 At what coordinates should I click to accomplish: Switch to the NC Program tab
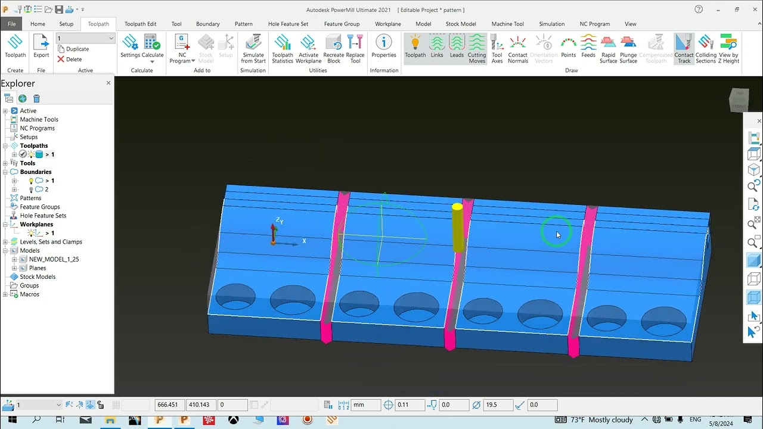pos(595,24)
